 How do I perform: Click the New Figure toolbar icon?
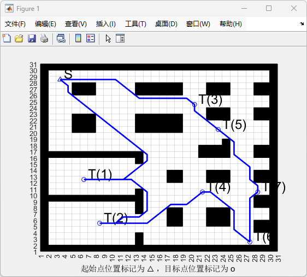tap(7, 38)
